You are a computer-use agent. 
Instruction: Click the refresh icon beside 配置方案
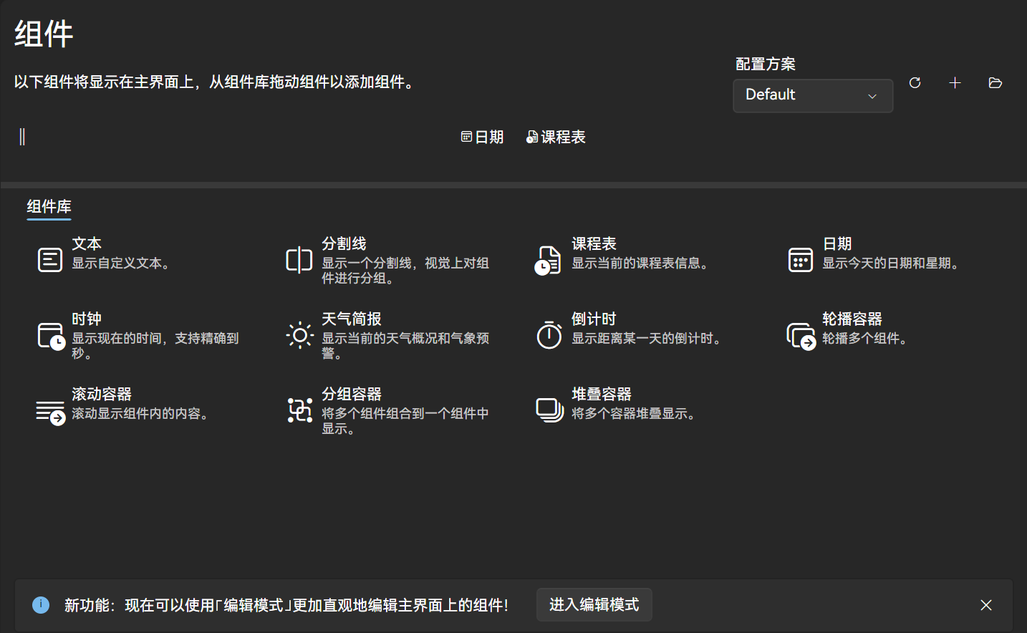click(x=915, y=83)
